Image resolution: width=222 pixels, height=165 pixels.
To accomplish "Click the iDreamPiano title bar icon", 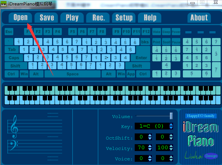I will pyautogui.click(x=3, y=4).
